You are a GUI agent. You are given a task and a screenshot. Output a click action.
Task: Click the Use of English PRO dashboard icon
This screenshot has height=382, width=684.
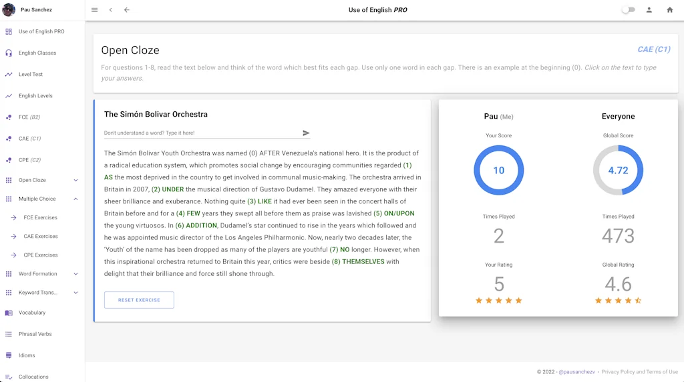click(9, 31)
